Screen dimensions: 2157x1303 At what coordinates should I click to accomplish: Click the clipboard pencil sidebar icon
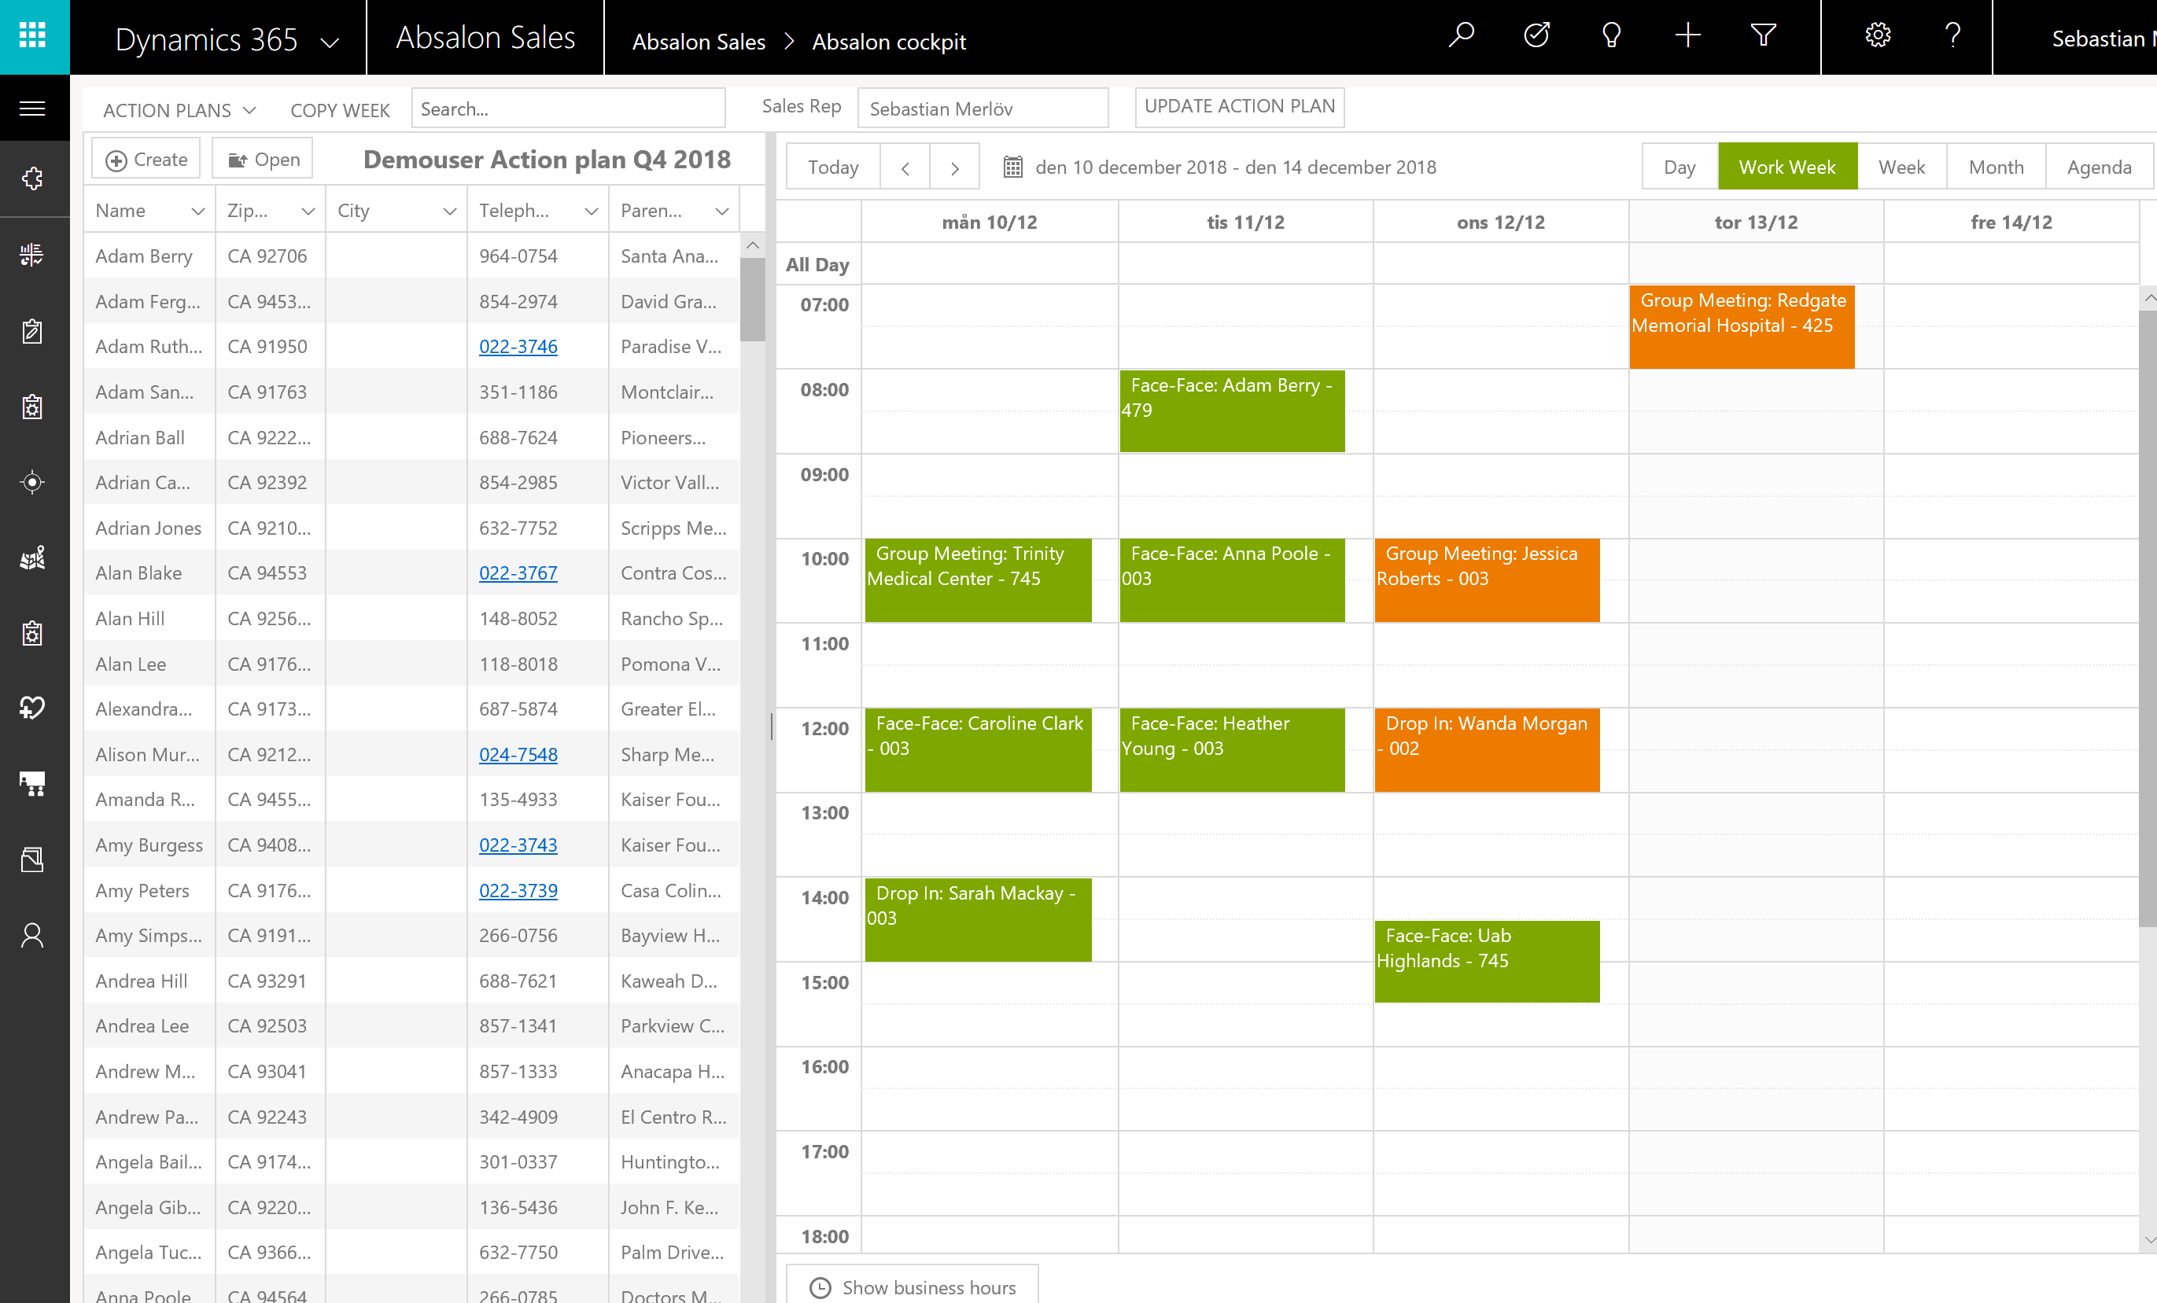tap(33, 331)
